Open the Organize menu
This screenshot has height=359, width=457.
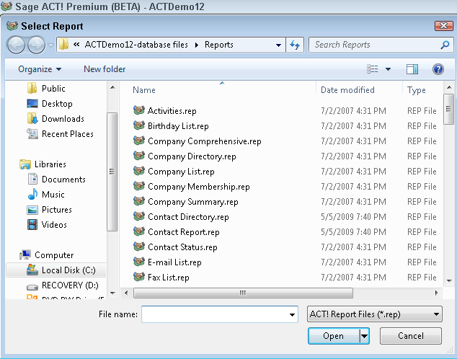coord(40,69)
